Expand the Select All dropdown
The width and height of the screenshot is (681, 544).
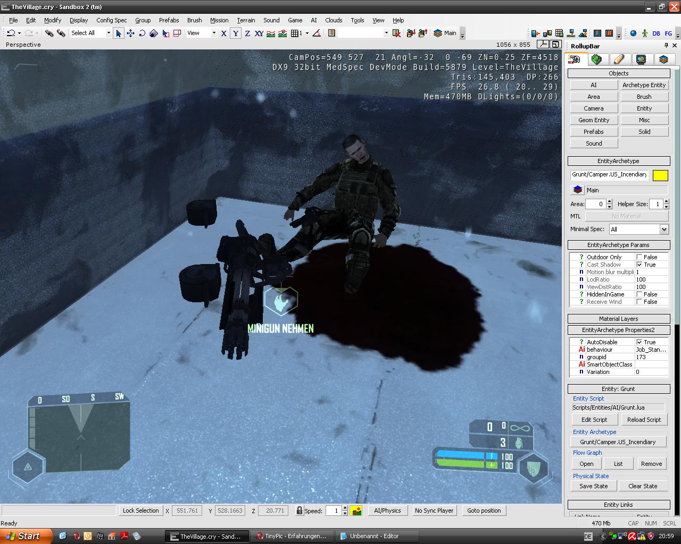click(x=108, y=33)
